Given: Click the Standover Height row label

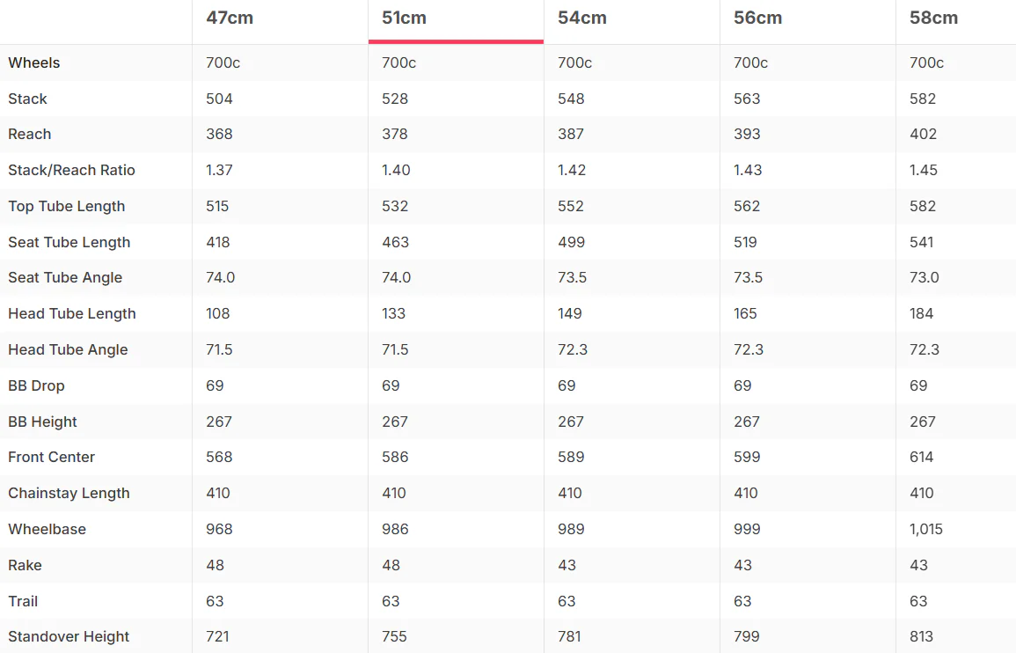Looking at the screenshot, I should [69, 637].
